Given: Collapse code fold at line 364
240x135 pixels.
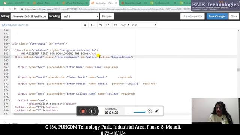Looking at the screenshot, I should click(x=9, y=57).
